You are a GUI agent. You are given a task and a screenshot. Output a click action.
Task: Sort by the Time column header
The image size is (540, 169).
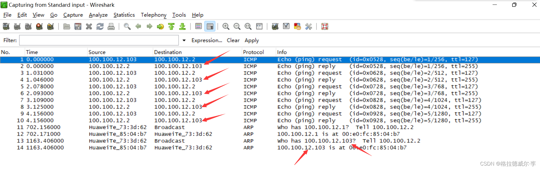pos(56,52)
